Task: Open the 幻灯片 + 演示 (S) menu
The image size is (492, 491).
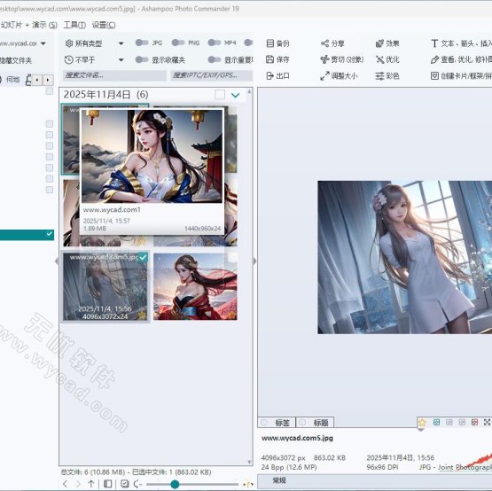Action: point(28,25)
